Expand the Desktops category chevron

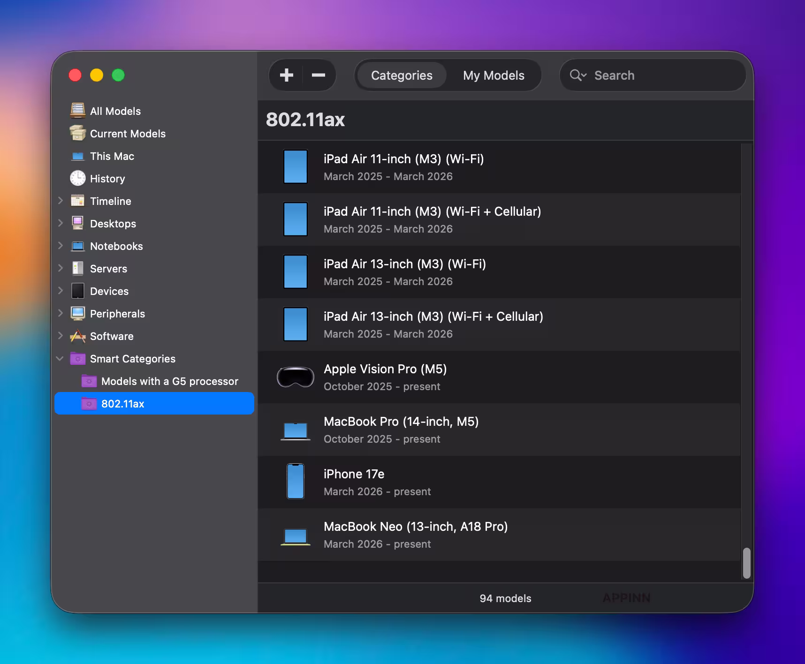(x=61, y=223)
